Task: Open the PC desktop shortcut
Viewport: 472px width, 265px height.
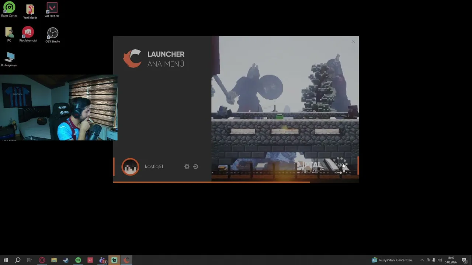Action: point(9,35)
